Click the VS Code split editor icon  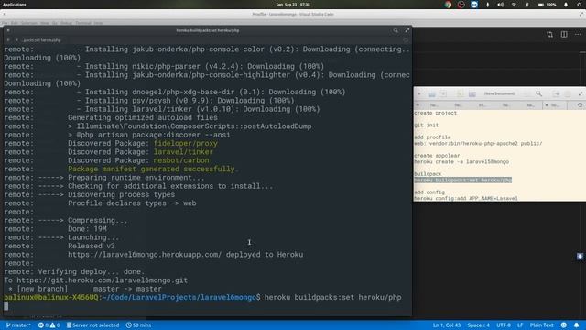[564, 35]
